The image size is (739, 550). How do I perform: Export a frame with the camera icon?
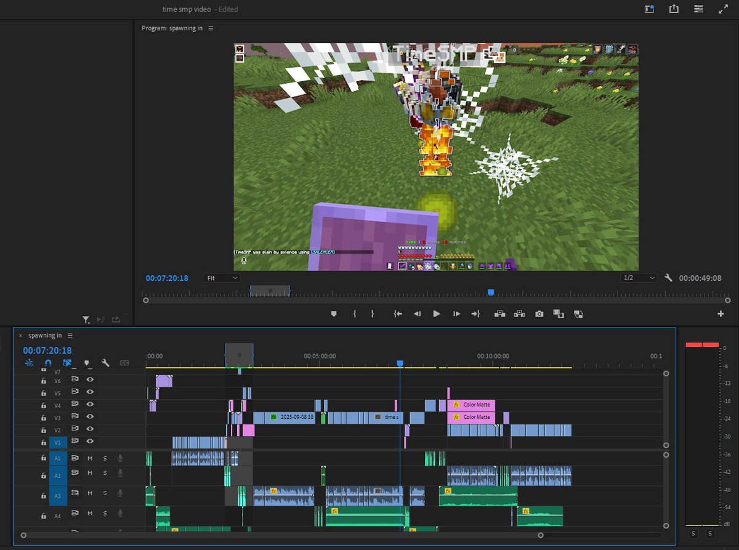coord(539,313)
